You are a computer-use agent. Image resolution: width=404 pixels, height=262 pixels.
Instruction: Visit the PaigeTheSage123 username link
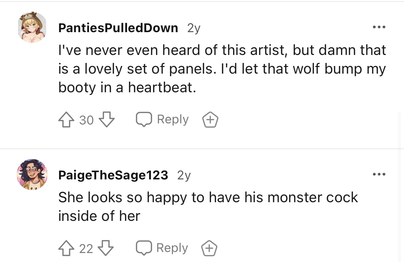[x=113, y=175]
